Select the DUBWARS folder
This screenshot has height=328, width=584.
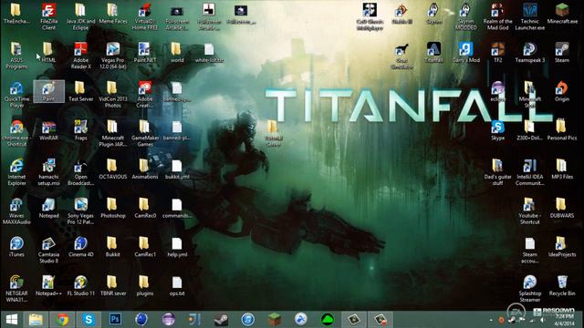(562, 209)
